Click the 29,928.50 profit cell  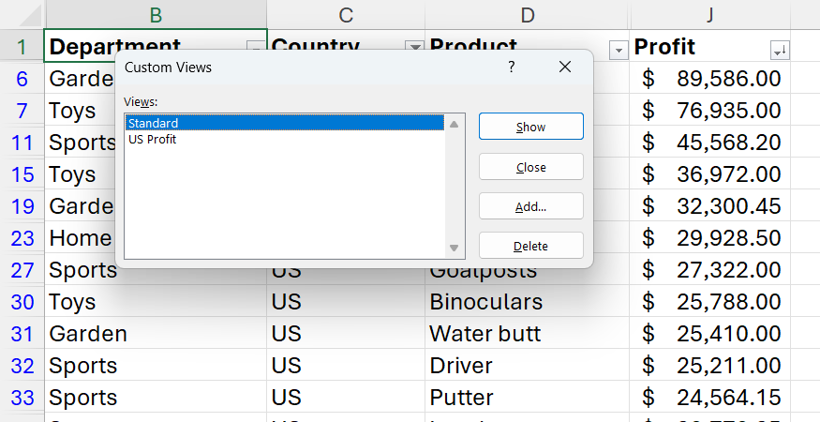(x=709, y=238)
